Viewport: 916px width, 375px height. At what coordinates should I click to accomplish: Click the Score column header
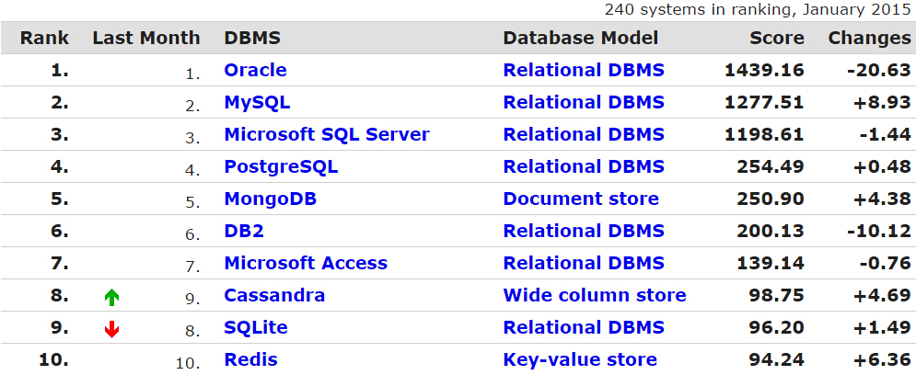[x=777, y=38]
